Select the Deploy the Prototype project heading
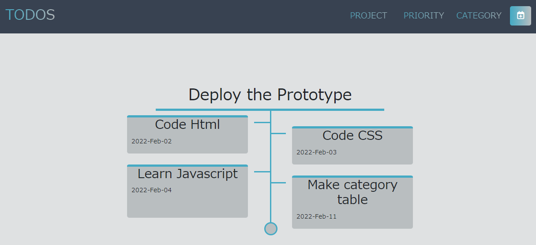The image size is (536, 245). tap(270, 95)
